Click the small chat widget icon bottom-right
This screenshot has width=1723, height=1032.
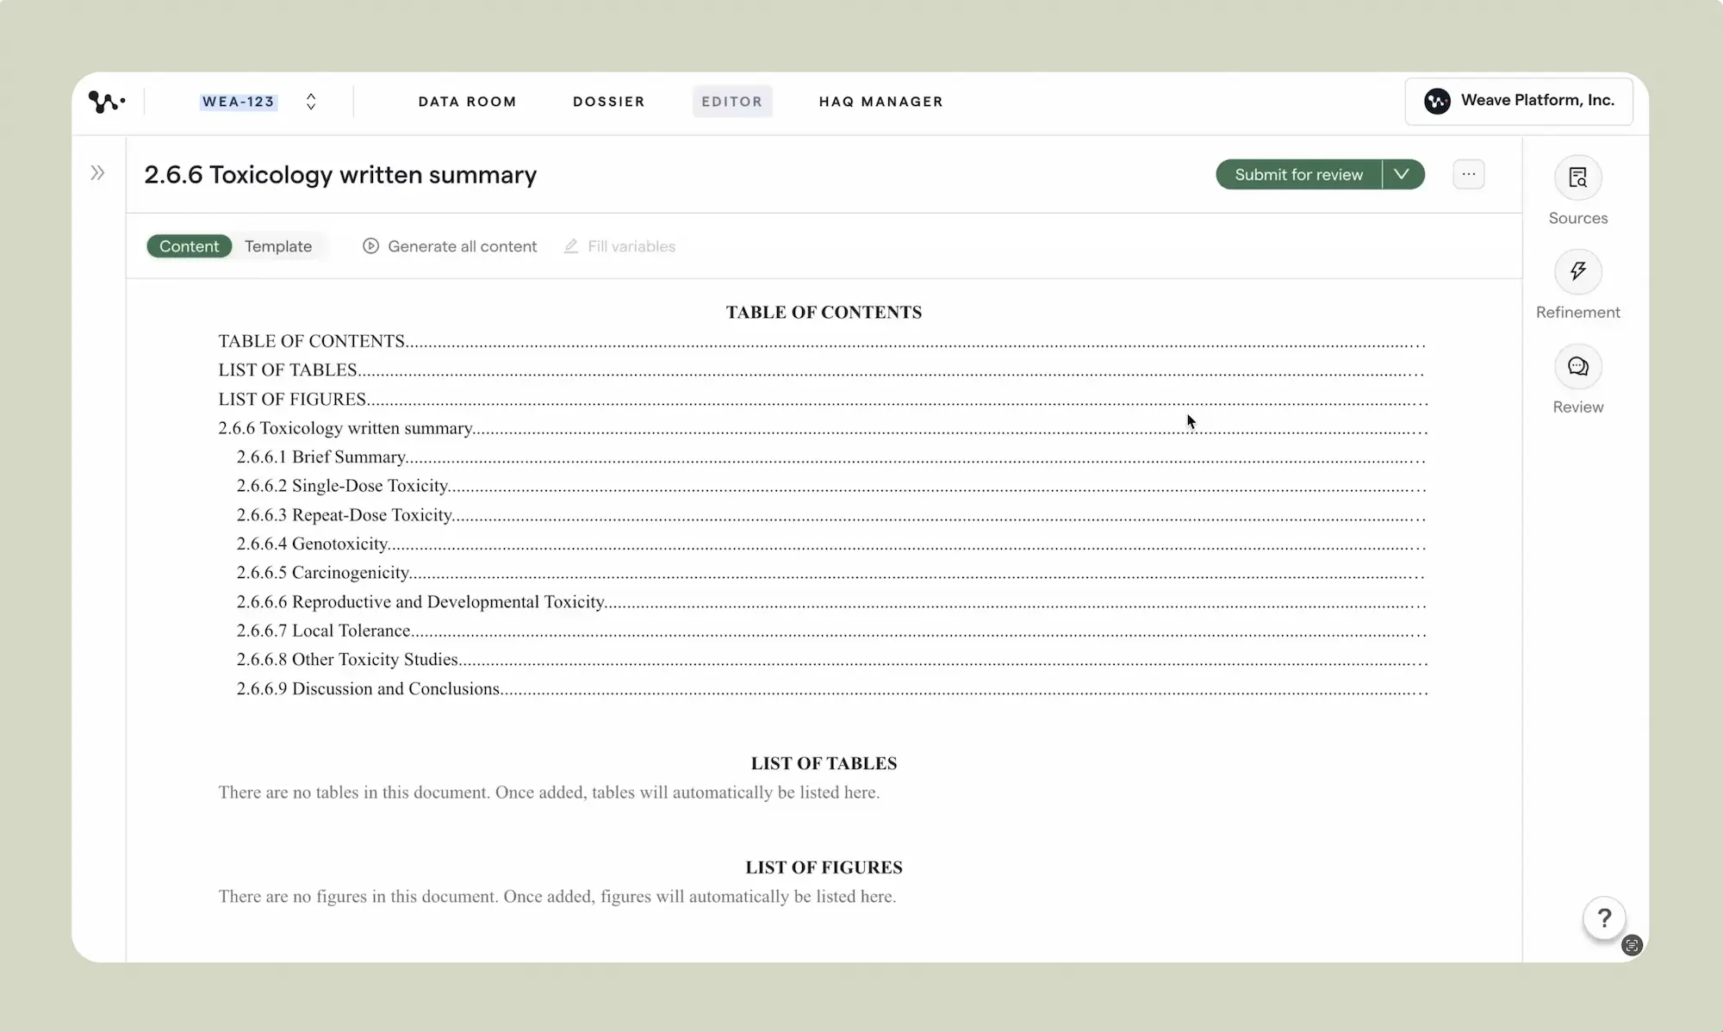(x=1632, y=945)
